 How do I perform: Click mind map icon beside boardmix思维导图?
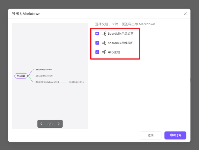click(104, 43)
